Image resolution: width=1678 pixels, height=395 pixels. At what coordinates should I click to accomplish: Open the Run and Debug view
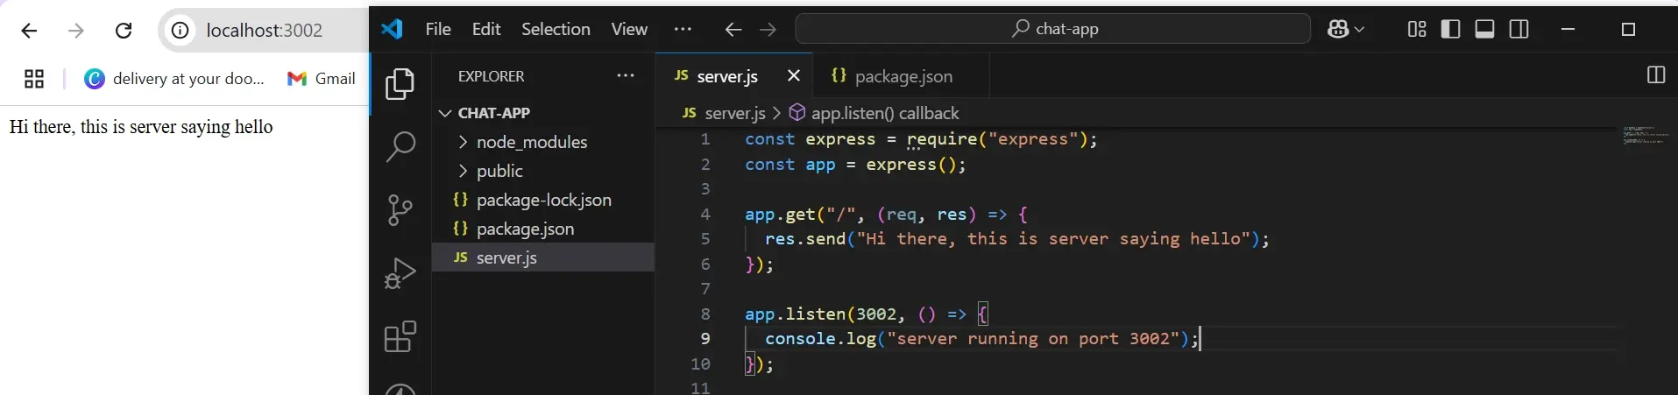click(x=400, y=273)
